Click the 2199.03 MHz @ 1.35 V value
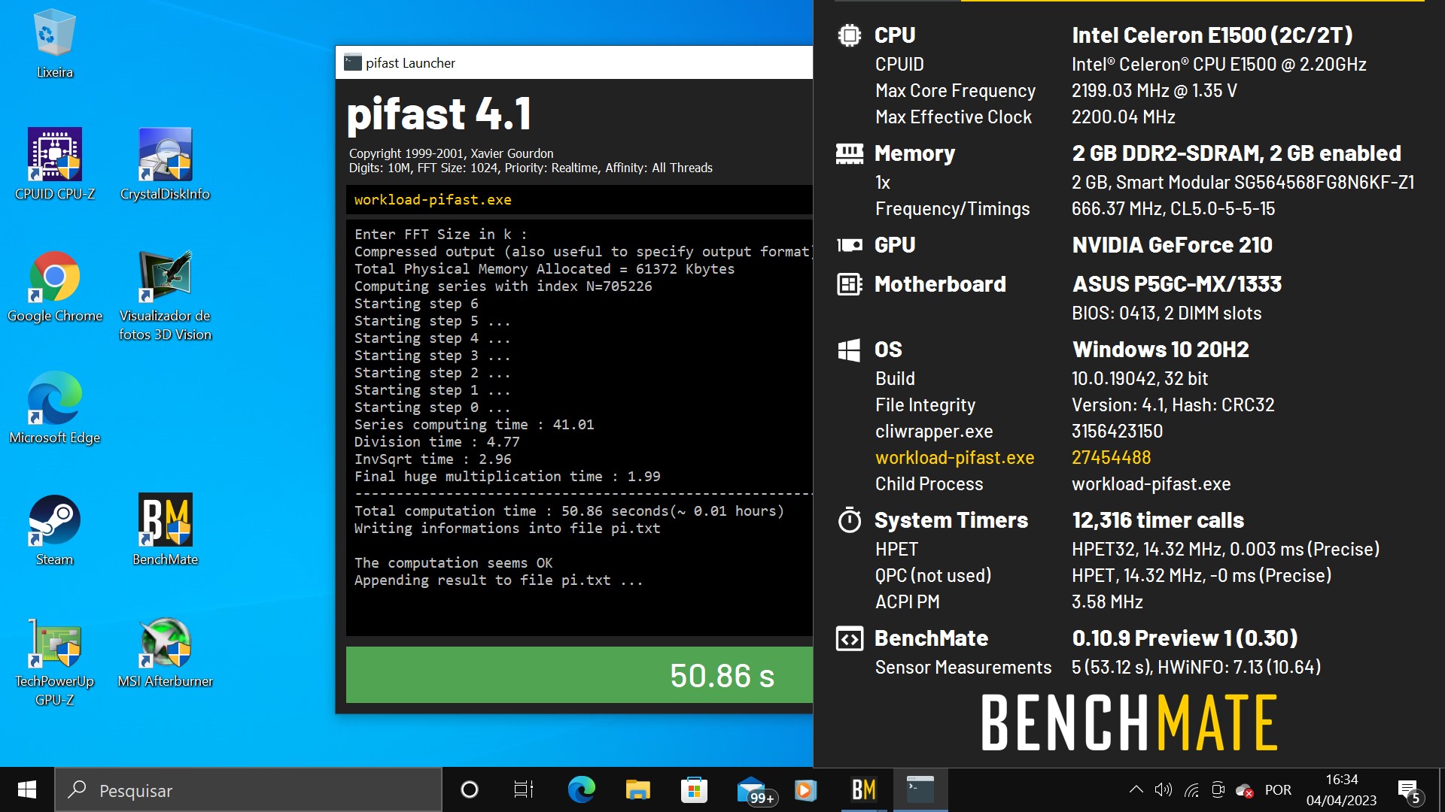The image size is (1445, 812). 1154,91
